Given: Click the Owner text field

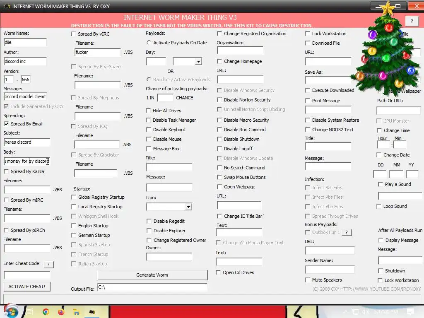Looking at the screenshot, I should [x=169, y=257].
